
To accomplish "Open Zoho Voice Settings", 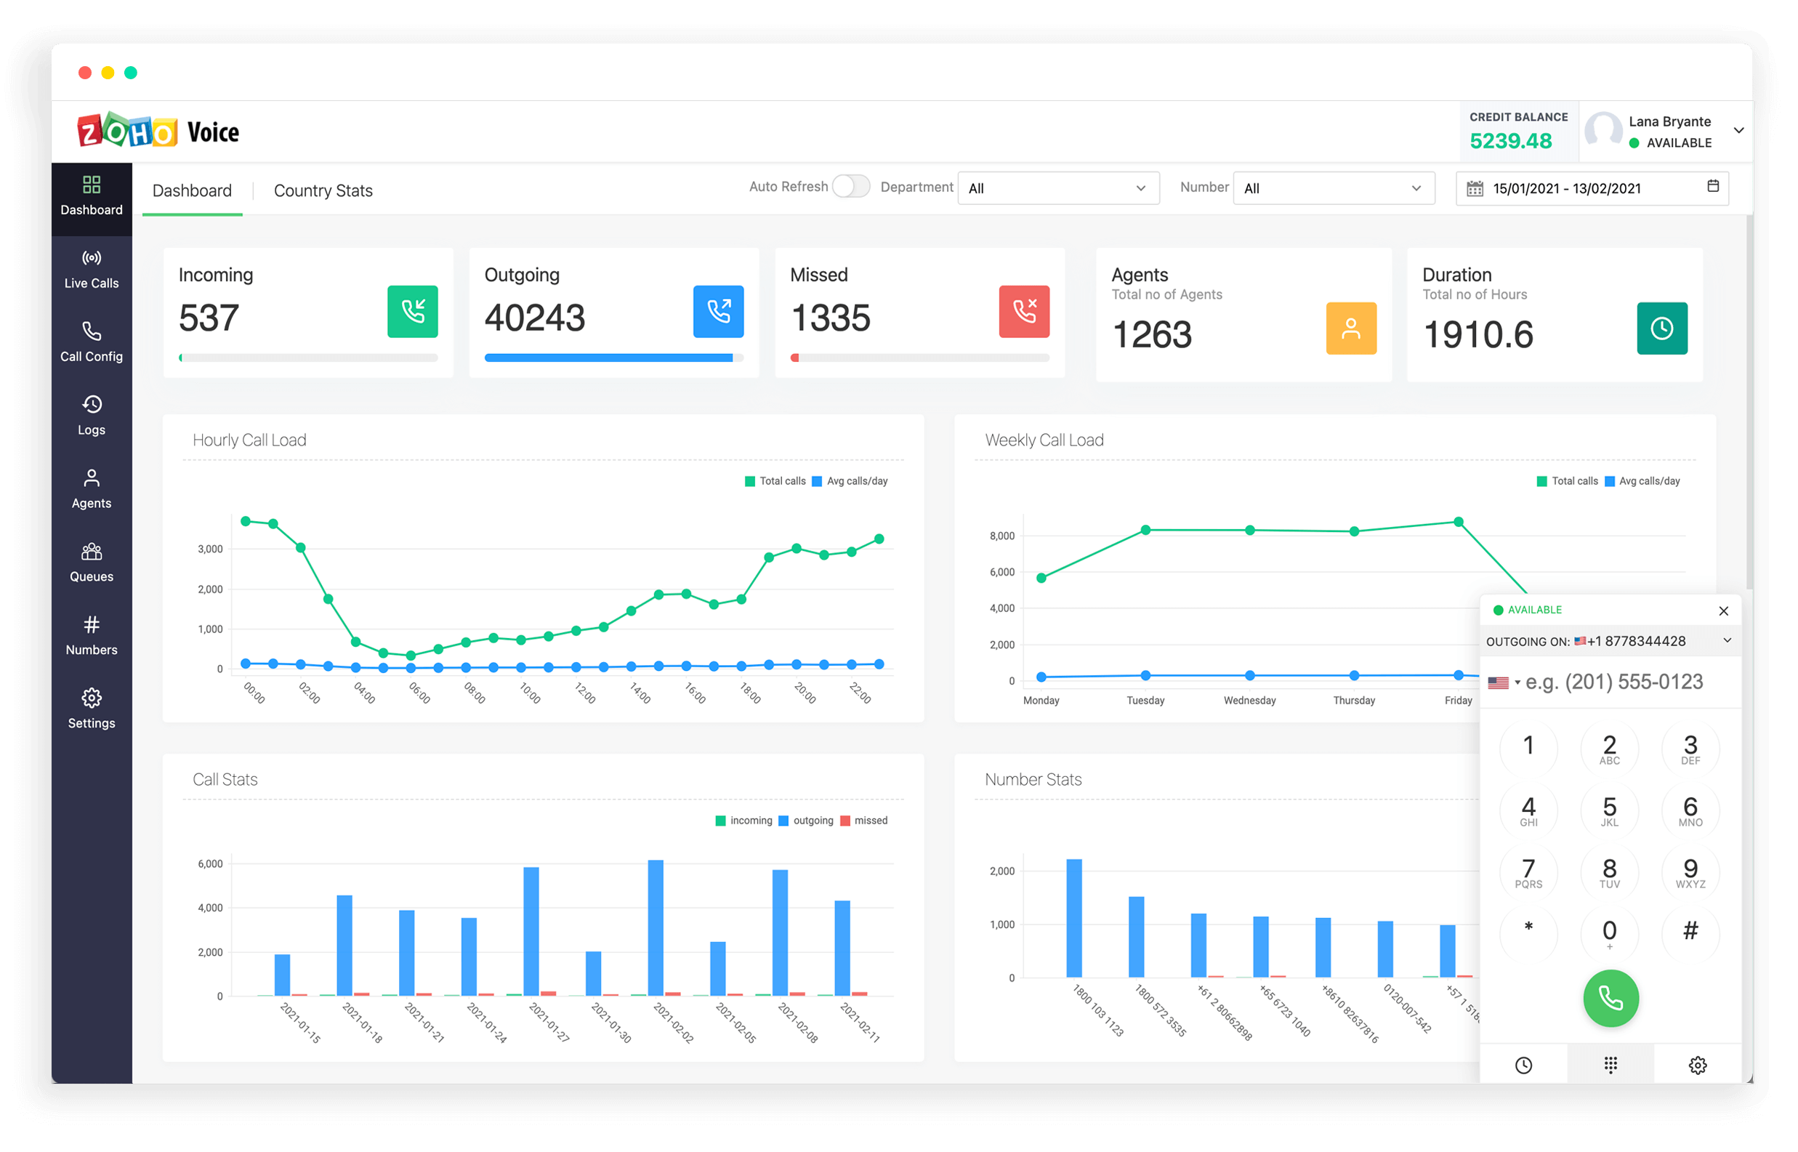I will click(91, 708).
